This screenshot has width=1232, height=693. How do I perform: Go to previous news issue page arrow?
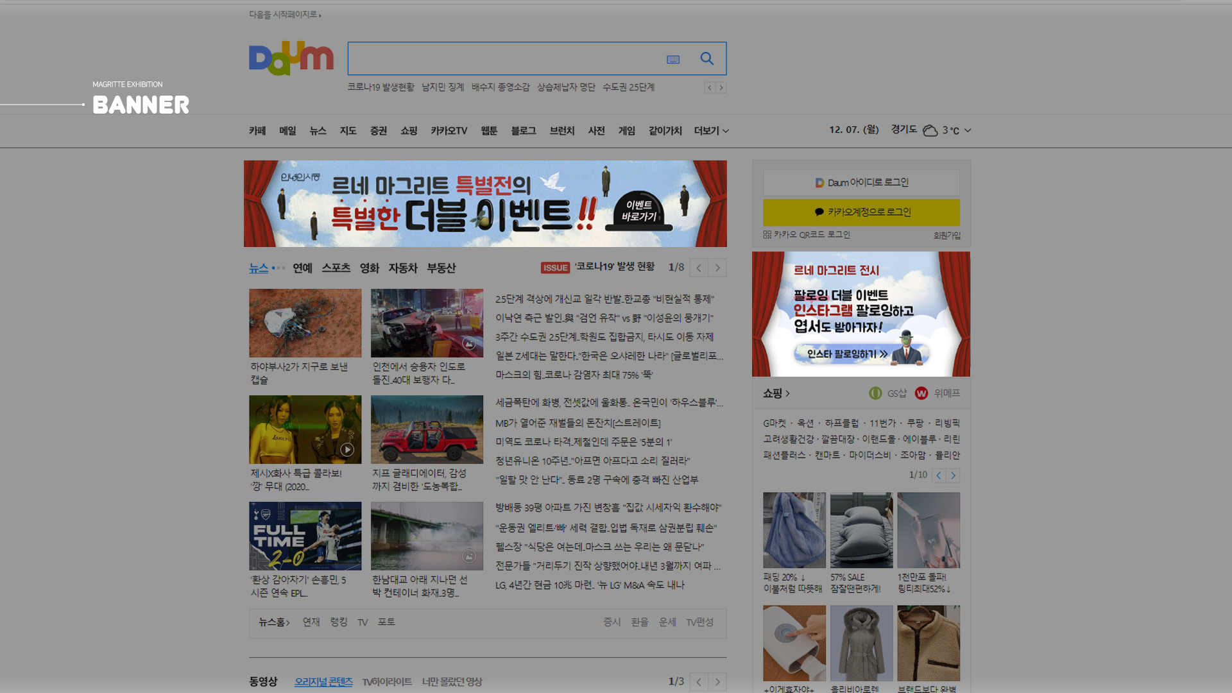pyautogui.click(x=699, y=268)
